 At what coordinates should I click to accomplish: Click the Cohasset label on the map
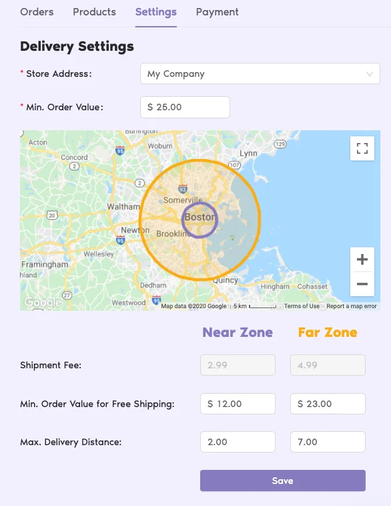tap(312, 287)
